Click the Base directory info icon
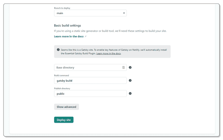 tap(130, 68)
